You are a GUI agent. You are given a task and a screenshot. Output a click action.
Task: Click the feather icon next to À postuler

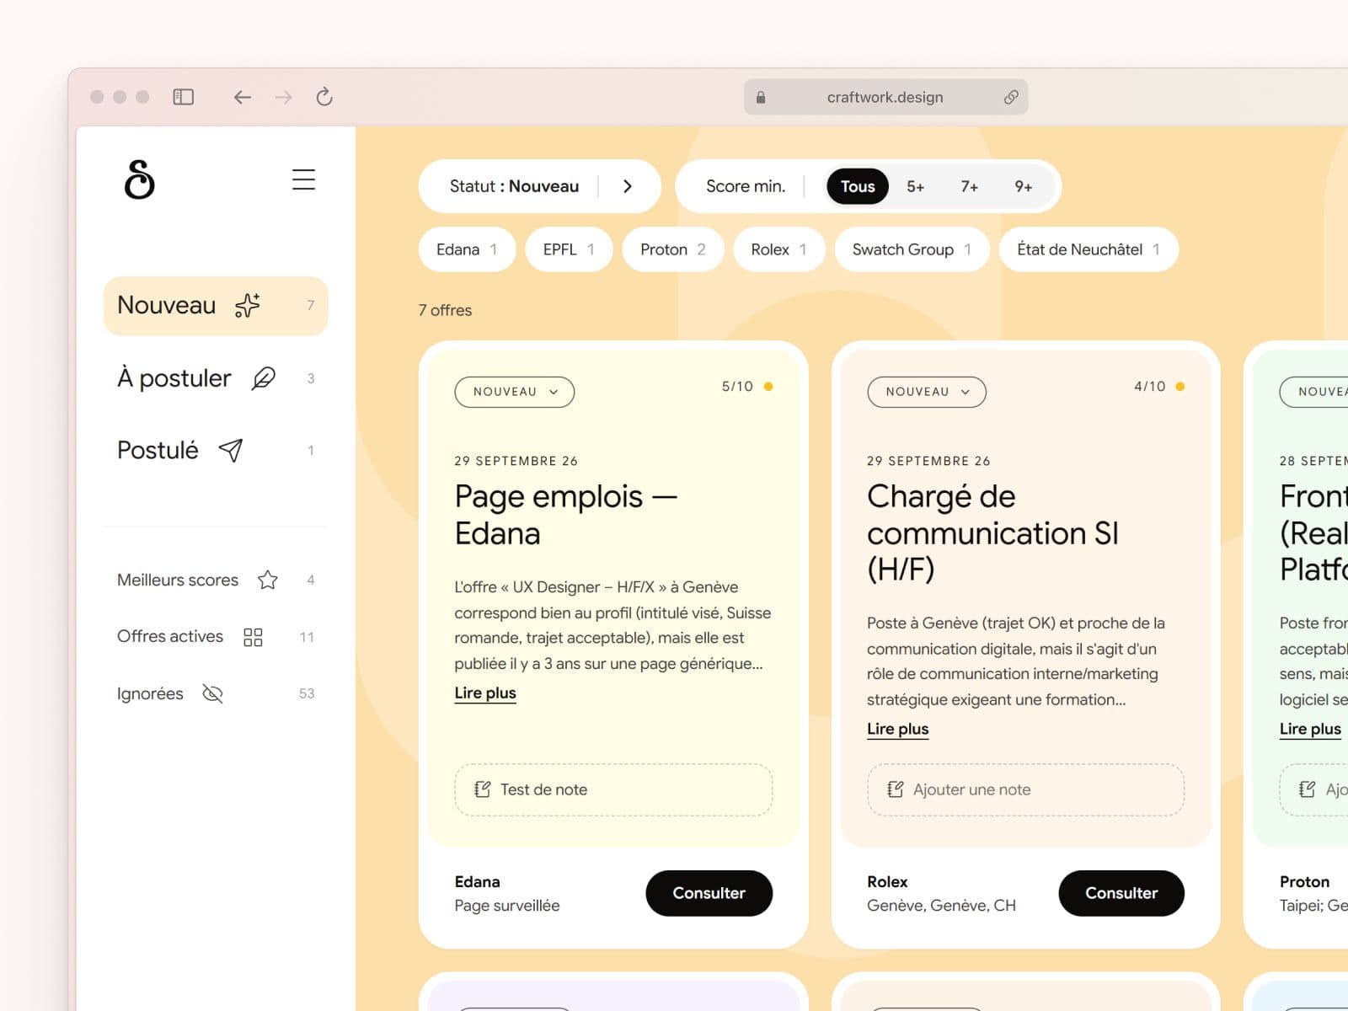pos(264,378)
